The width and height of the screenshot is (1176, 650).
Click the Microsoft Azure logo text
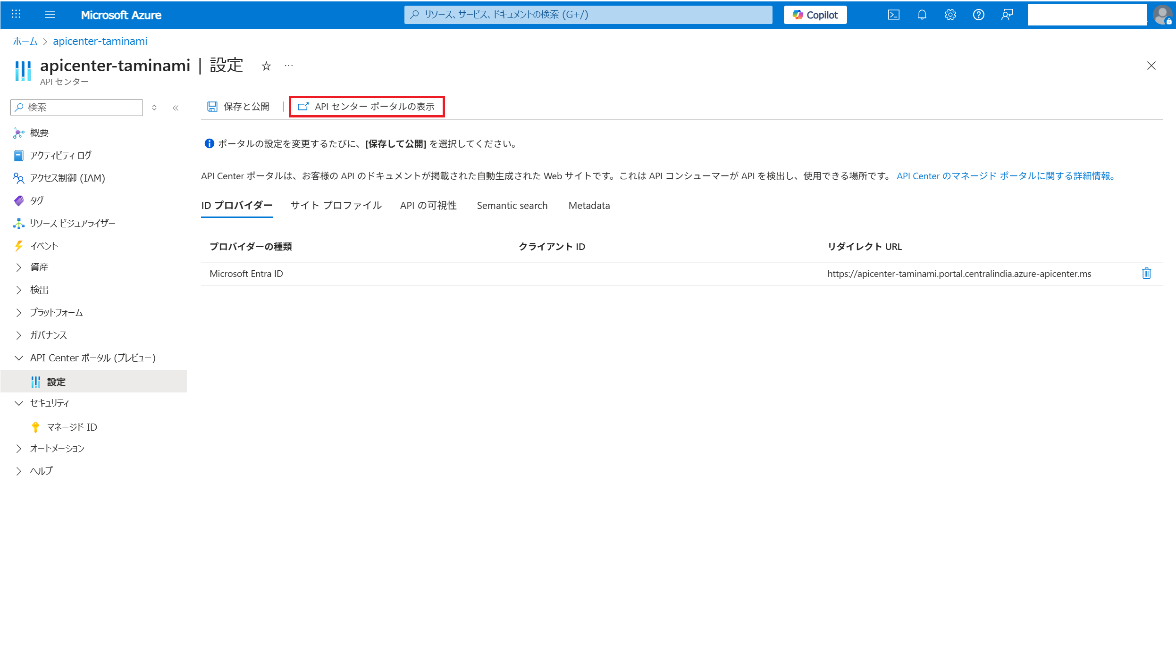[x=121, y=15]
